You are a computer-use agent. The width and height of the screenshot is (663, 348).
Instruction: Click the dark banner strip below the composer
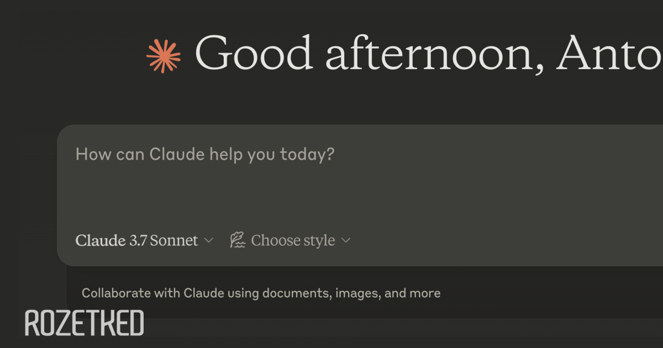(365, 293)
